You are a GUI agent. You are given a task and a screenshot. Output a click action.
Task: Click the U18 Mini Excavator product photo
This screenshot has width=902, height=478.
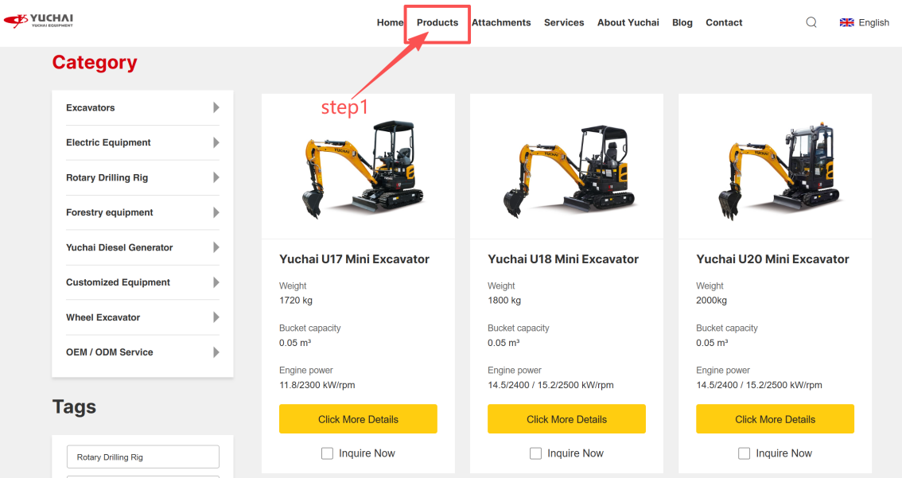(x=566, y=165)
